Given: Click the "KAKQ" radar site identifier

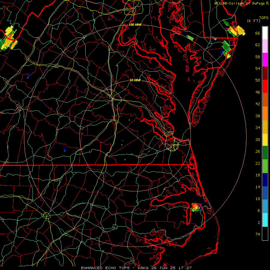Looking at the screenshot, I should (x=143, y=268).
